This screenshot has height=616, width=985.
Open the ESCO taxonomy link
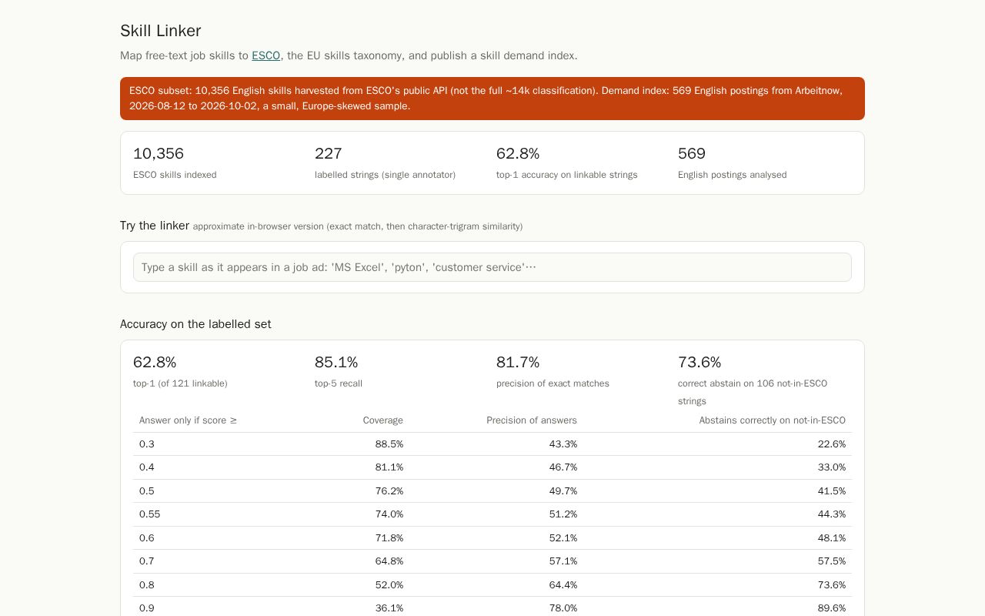pyautogui.click(x=265, y=55)
